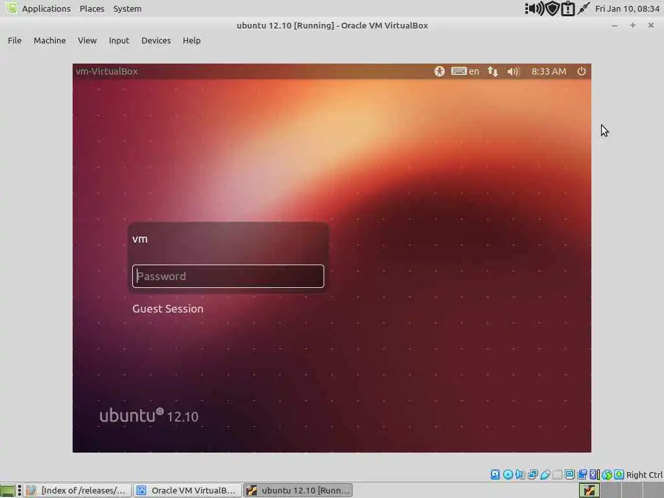This screenshot has height=498, width=664.
Task: Close the ubuntu 12.10 VM window
Action: 651,25
